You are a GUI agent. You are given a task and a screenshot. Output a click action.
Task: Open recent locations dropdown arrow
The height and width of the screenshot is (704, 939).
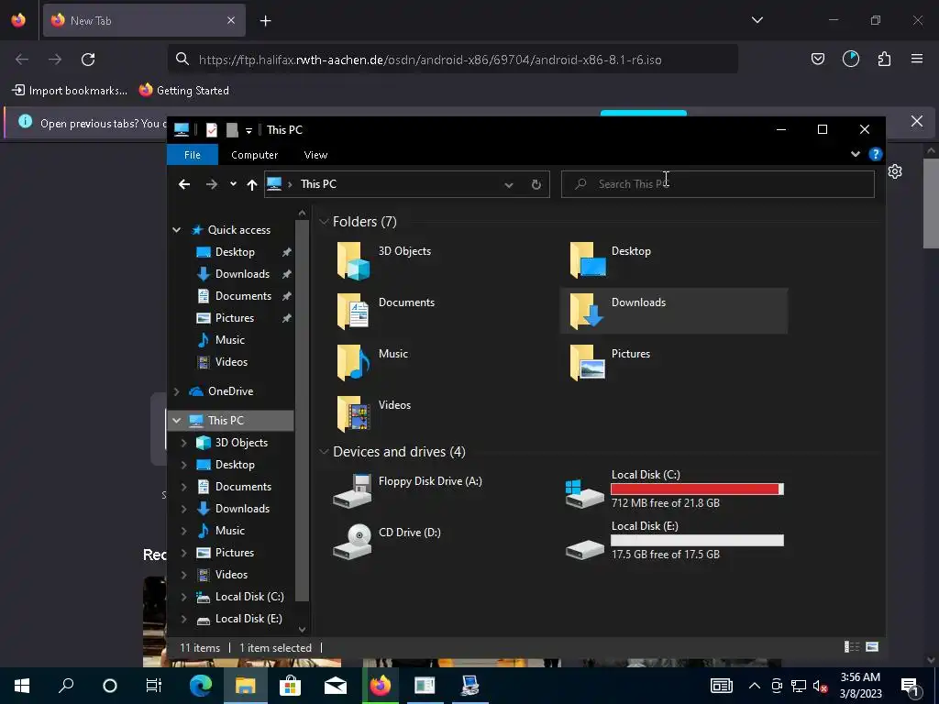pyautogui.click(x=233, y=184)
